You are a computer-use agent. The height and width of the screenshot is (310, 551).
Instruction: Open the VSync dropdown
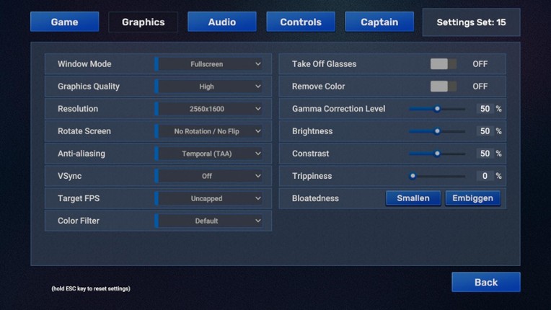pos(211,176)
